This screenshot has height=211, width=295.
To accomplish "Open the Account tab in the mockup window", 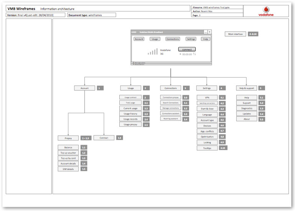I will pos(139,39).
